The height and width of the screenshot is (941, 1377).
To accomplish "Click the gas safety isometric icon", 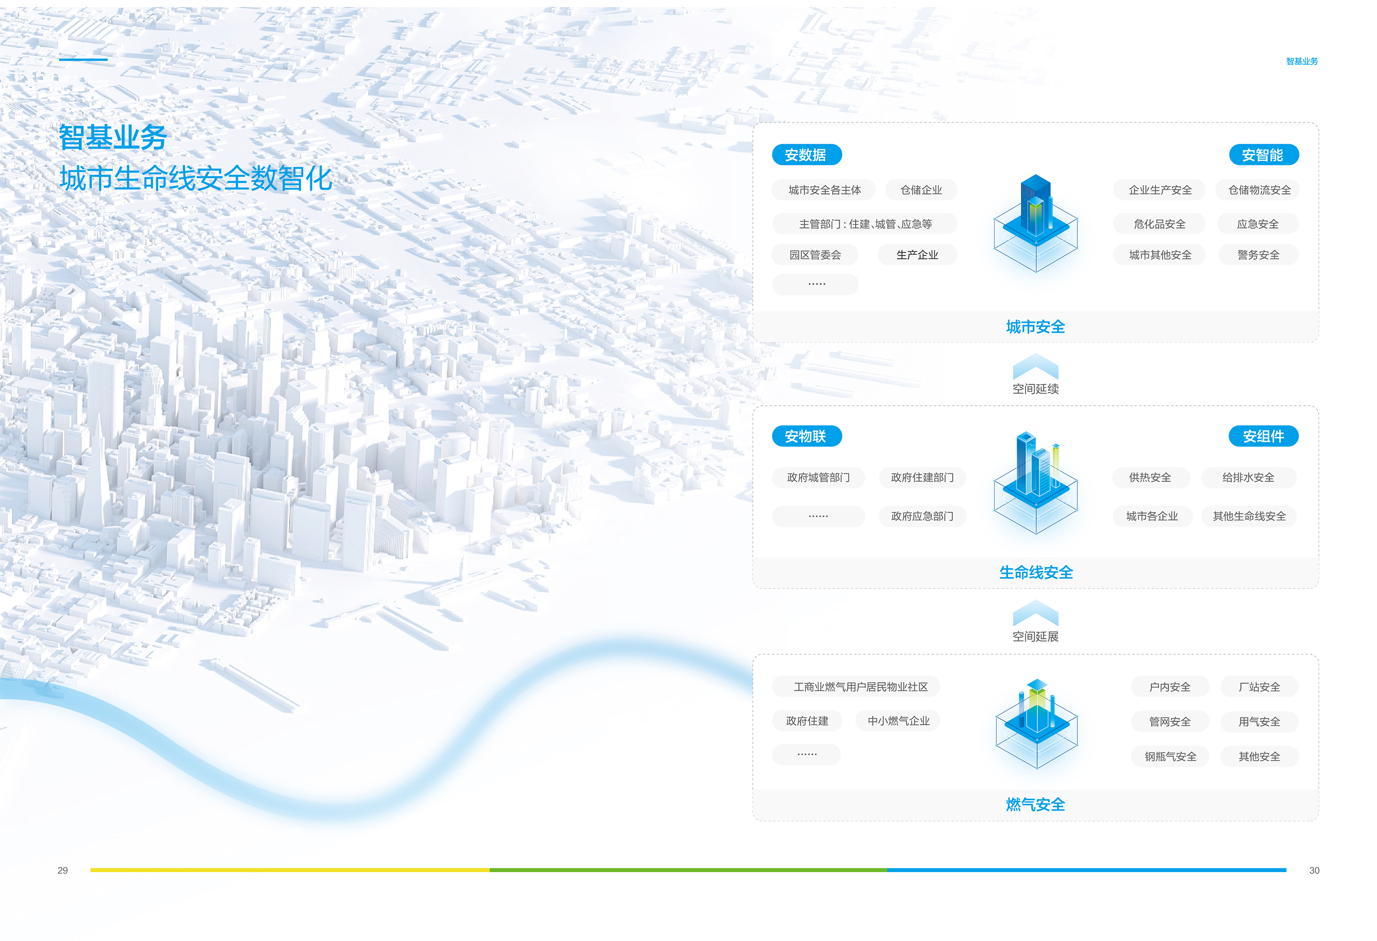I will [x=1036, y=723].
